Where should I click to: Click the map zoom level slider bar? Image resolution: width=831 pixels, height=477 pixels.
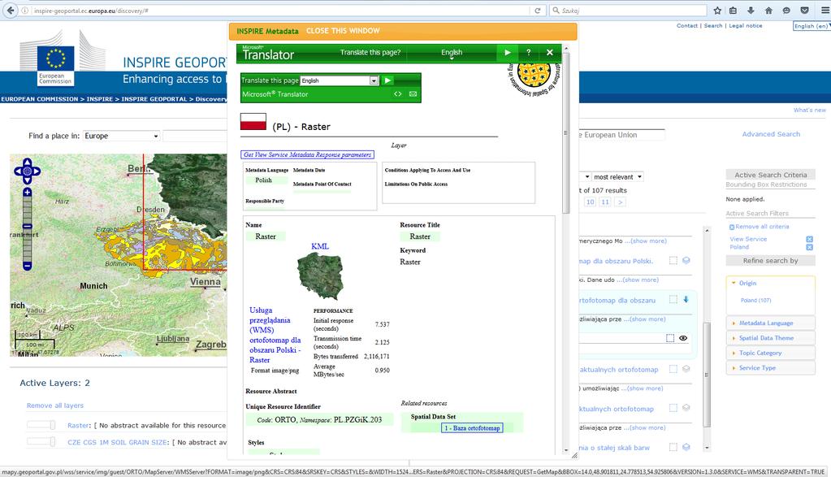[x=27, y=229]
